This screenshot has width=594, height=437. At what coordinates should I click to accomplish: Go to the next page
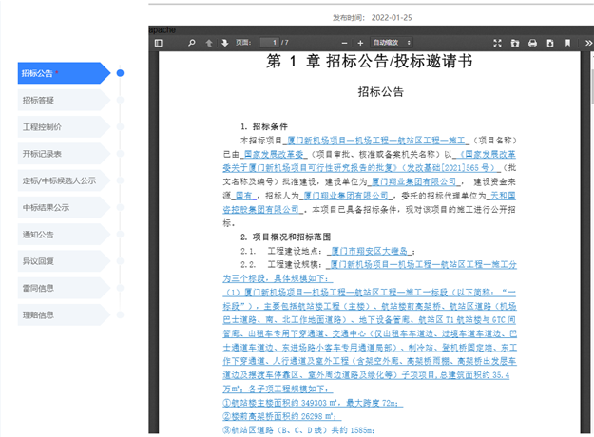click(224, 43)
